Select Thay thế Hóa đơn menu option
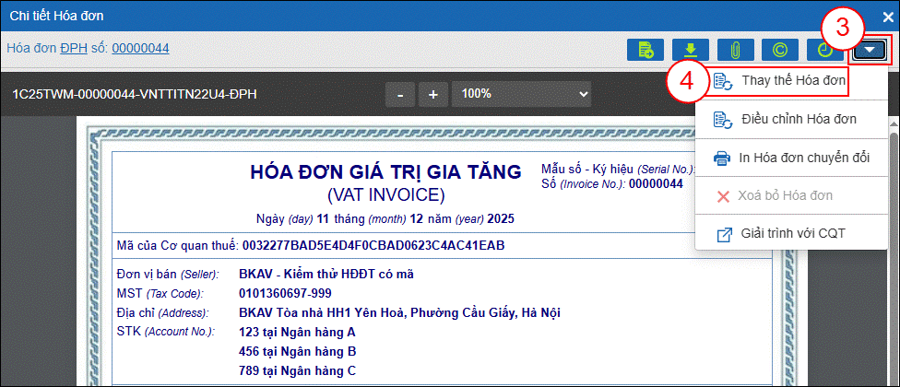The width and height of the screenshot is (900, 387). click(792, 80)
